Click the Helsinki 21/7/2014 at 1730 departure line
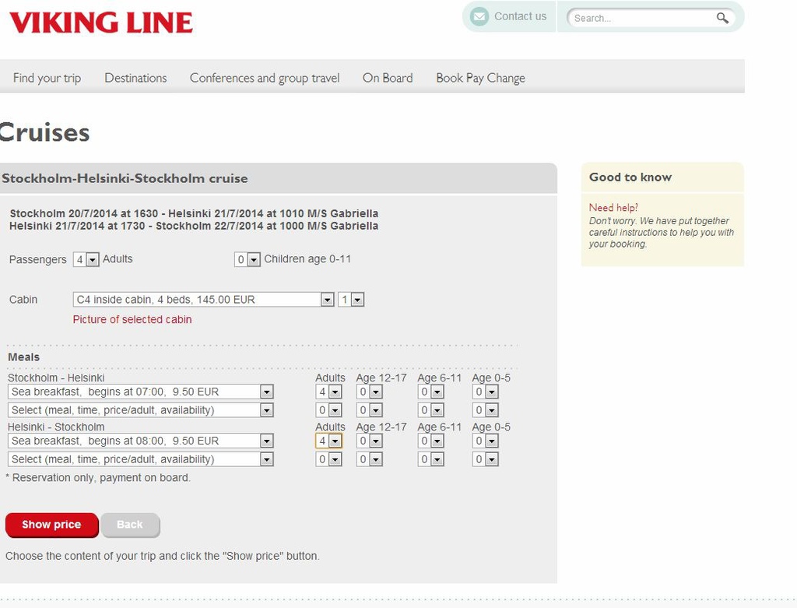797x608 pixels. pos(194,226)
